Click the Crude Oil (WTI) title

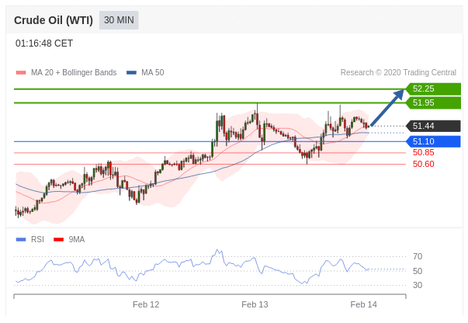tap(54, 20)
